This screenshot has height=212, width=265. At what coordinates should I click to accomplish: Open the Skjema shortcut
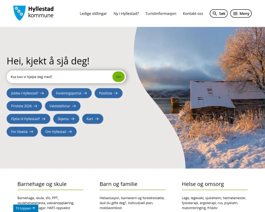(66, 119)
